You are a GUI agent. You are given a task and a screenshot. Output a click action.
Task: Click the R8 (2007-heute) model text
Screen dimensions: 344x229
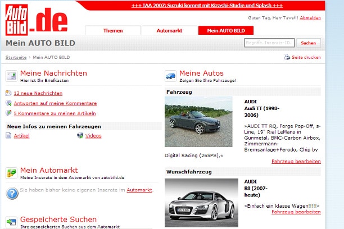(256, 191)
